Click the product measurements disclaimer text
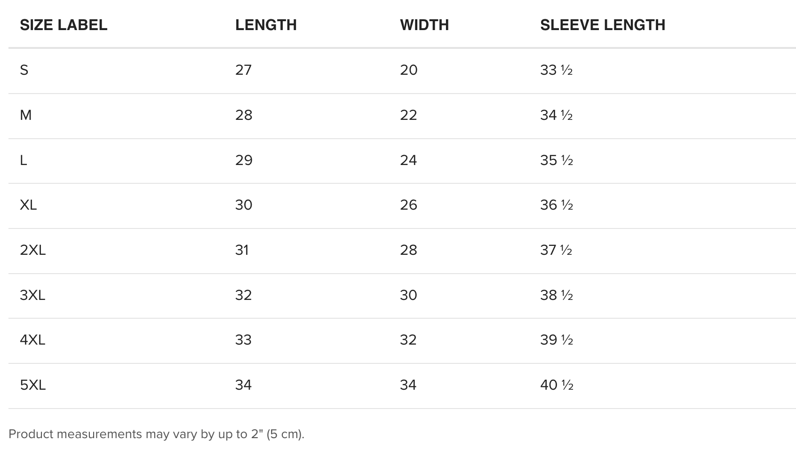This screenshot has height=456, width=796. pyautogui.click(x=157, y=434)
